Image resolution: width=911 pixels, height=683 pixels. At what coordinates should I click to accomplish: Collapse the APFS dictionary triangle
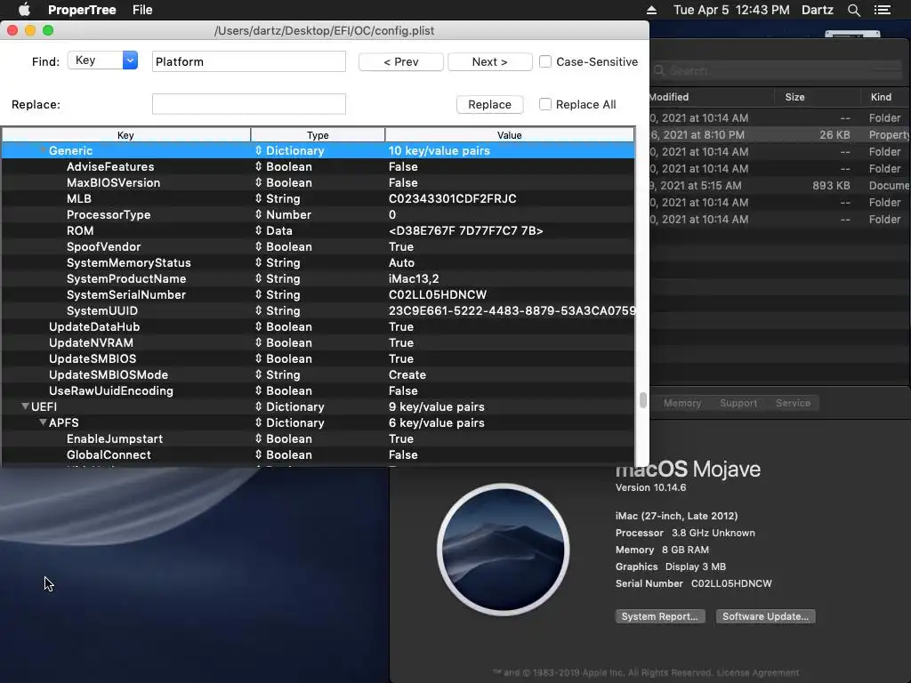coord(43,422)
